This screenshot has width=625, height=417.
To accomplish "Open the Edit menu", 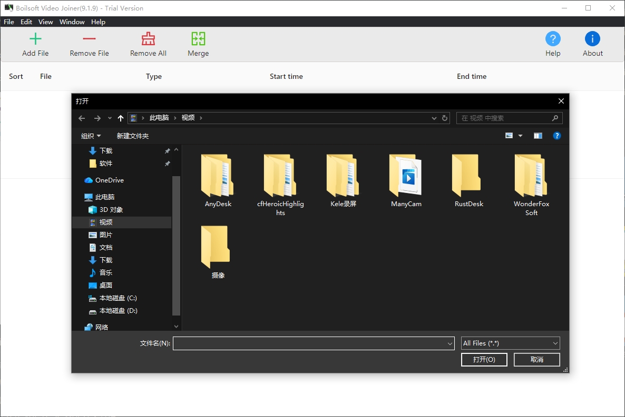I will point(26,22).
